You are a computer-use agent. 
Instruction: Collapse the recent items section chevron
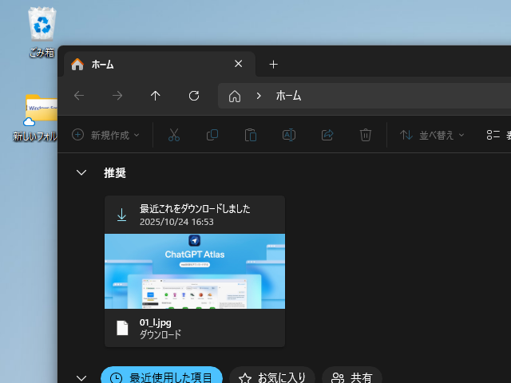81,377
